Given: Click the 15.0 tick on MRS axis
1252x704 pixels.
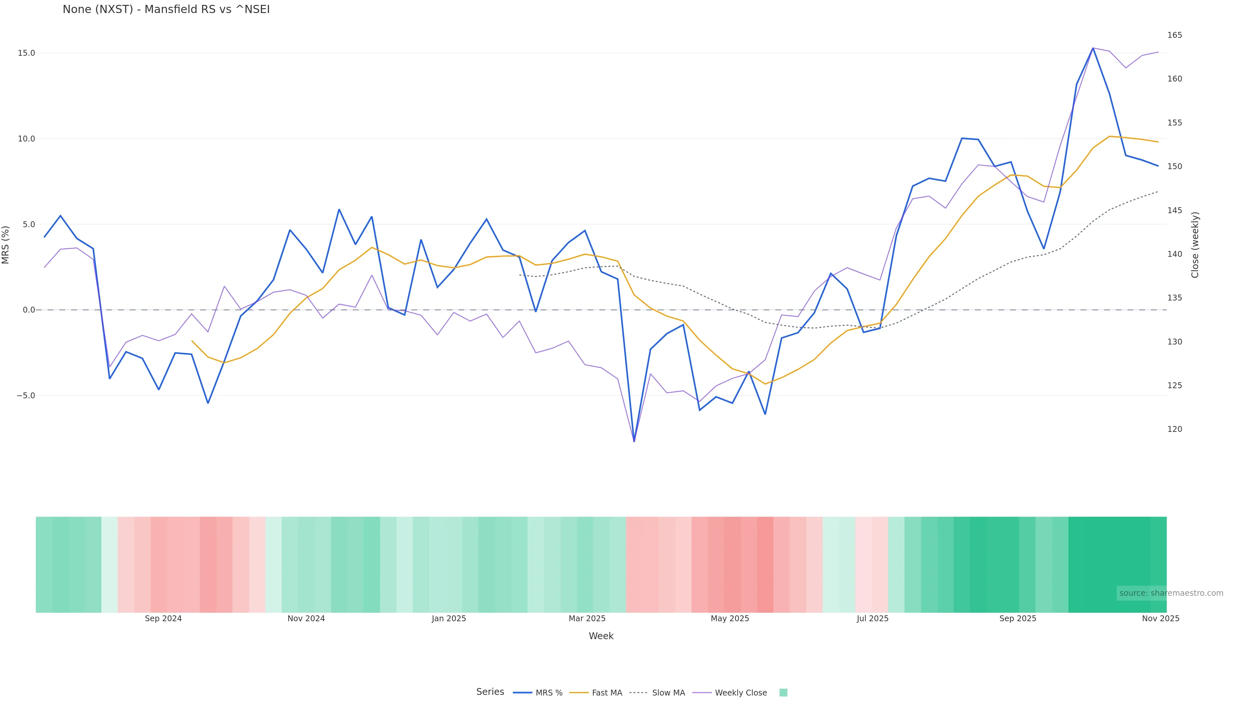Looking at the screenshot, I should coord(26,53).
